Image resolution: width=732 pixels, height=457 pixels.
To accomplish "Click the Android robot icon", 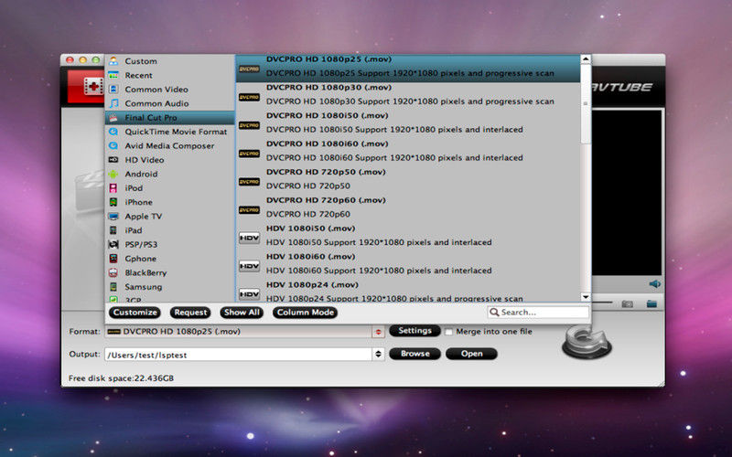I will click(113, 174).
